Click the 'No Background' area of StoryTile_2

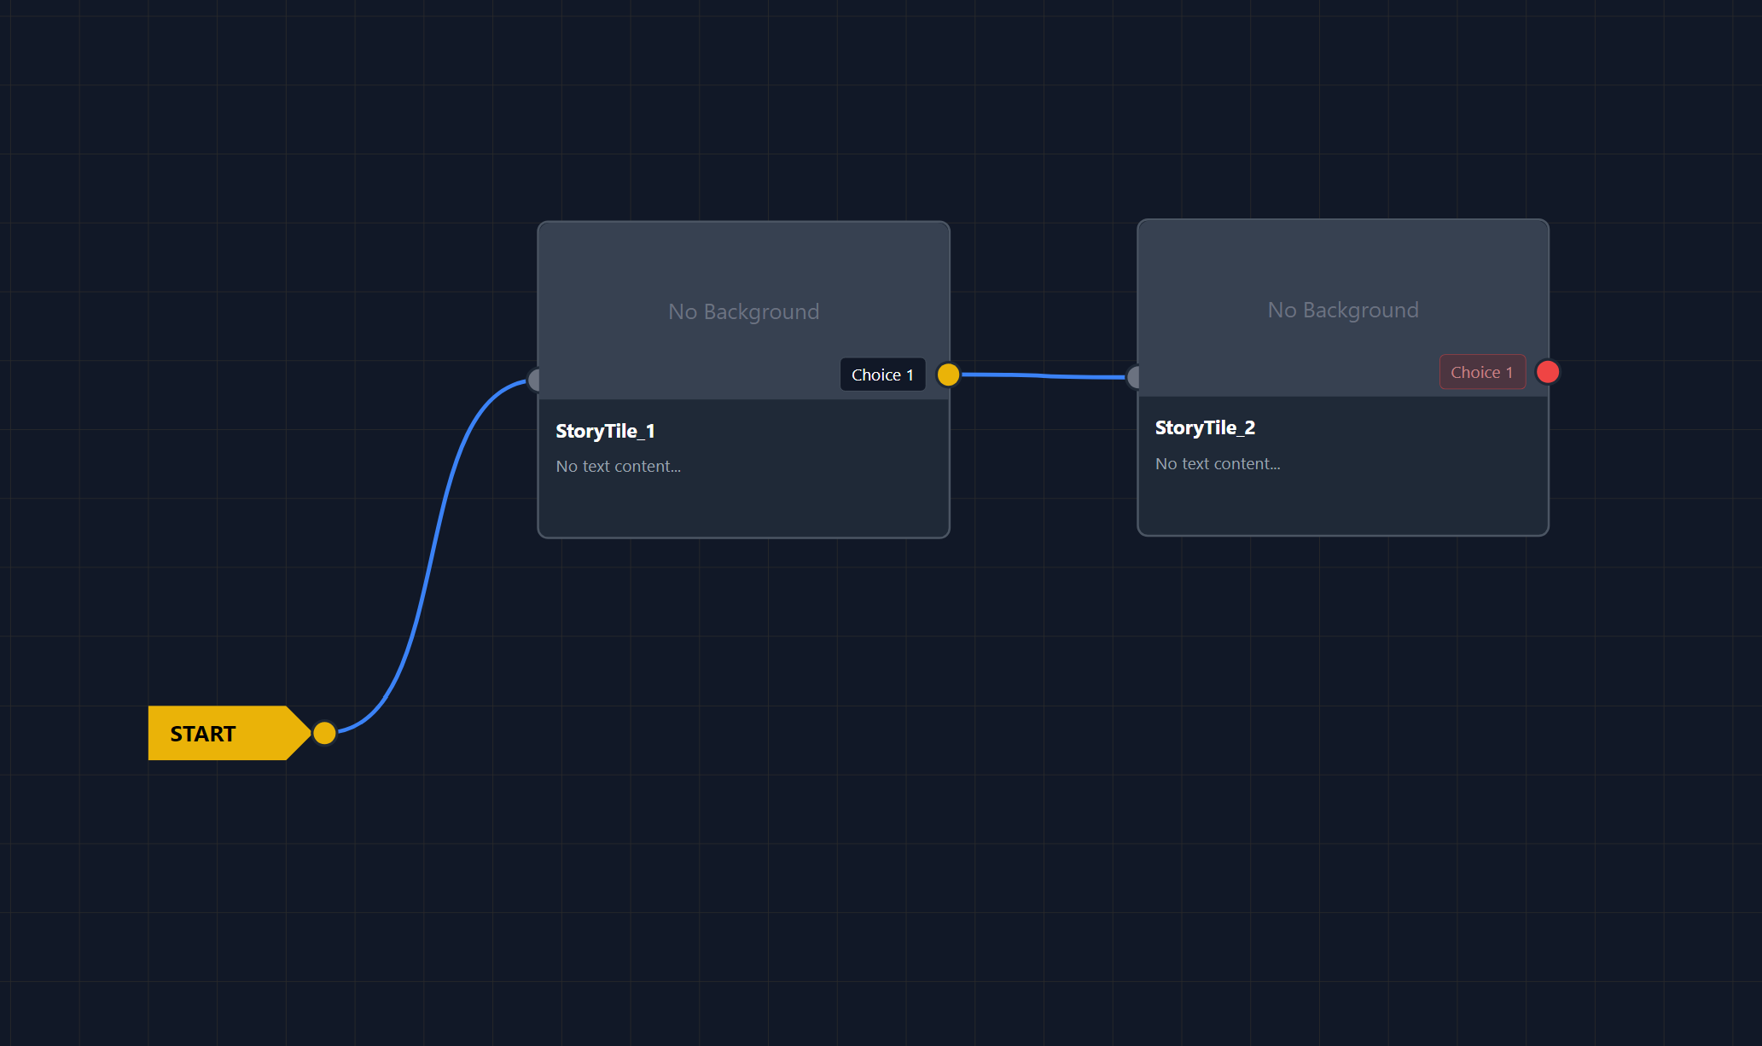(x=1342, y=310)
